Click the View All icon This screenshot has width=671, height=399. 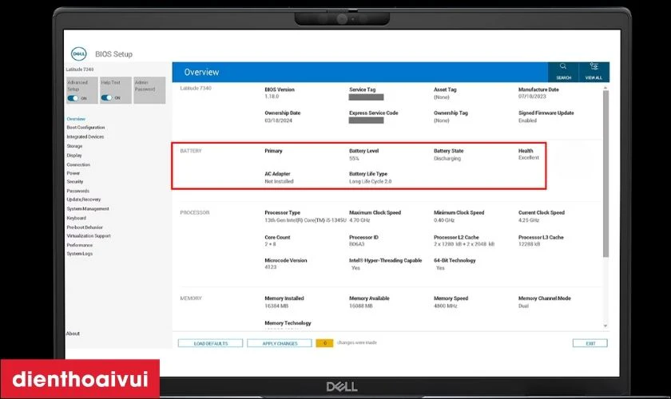[x=594, y=70]
